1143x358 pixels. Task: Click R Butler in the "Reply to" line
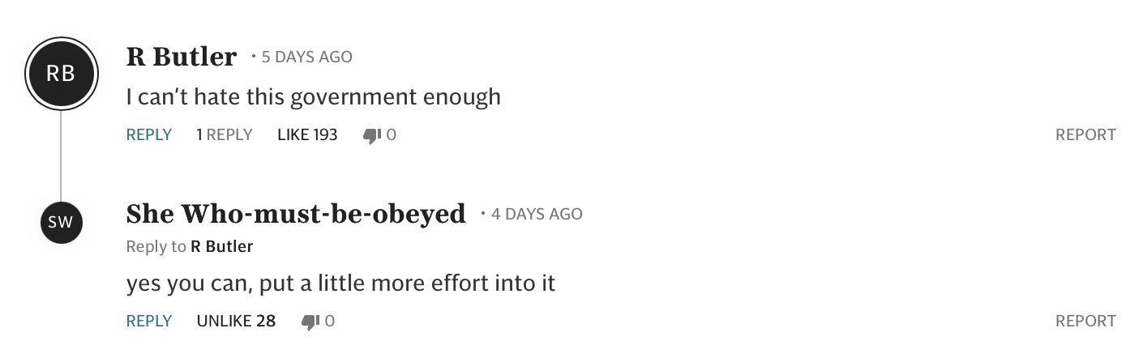[221, 246]
